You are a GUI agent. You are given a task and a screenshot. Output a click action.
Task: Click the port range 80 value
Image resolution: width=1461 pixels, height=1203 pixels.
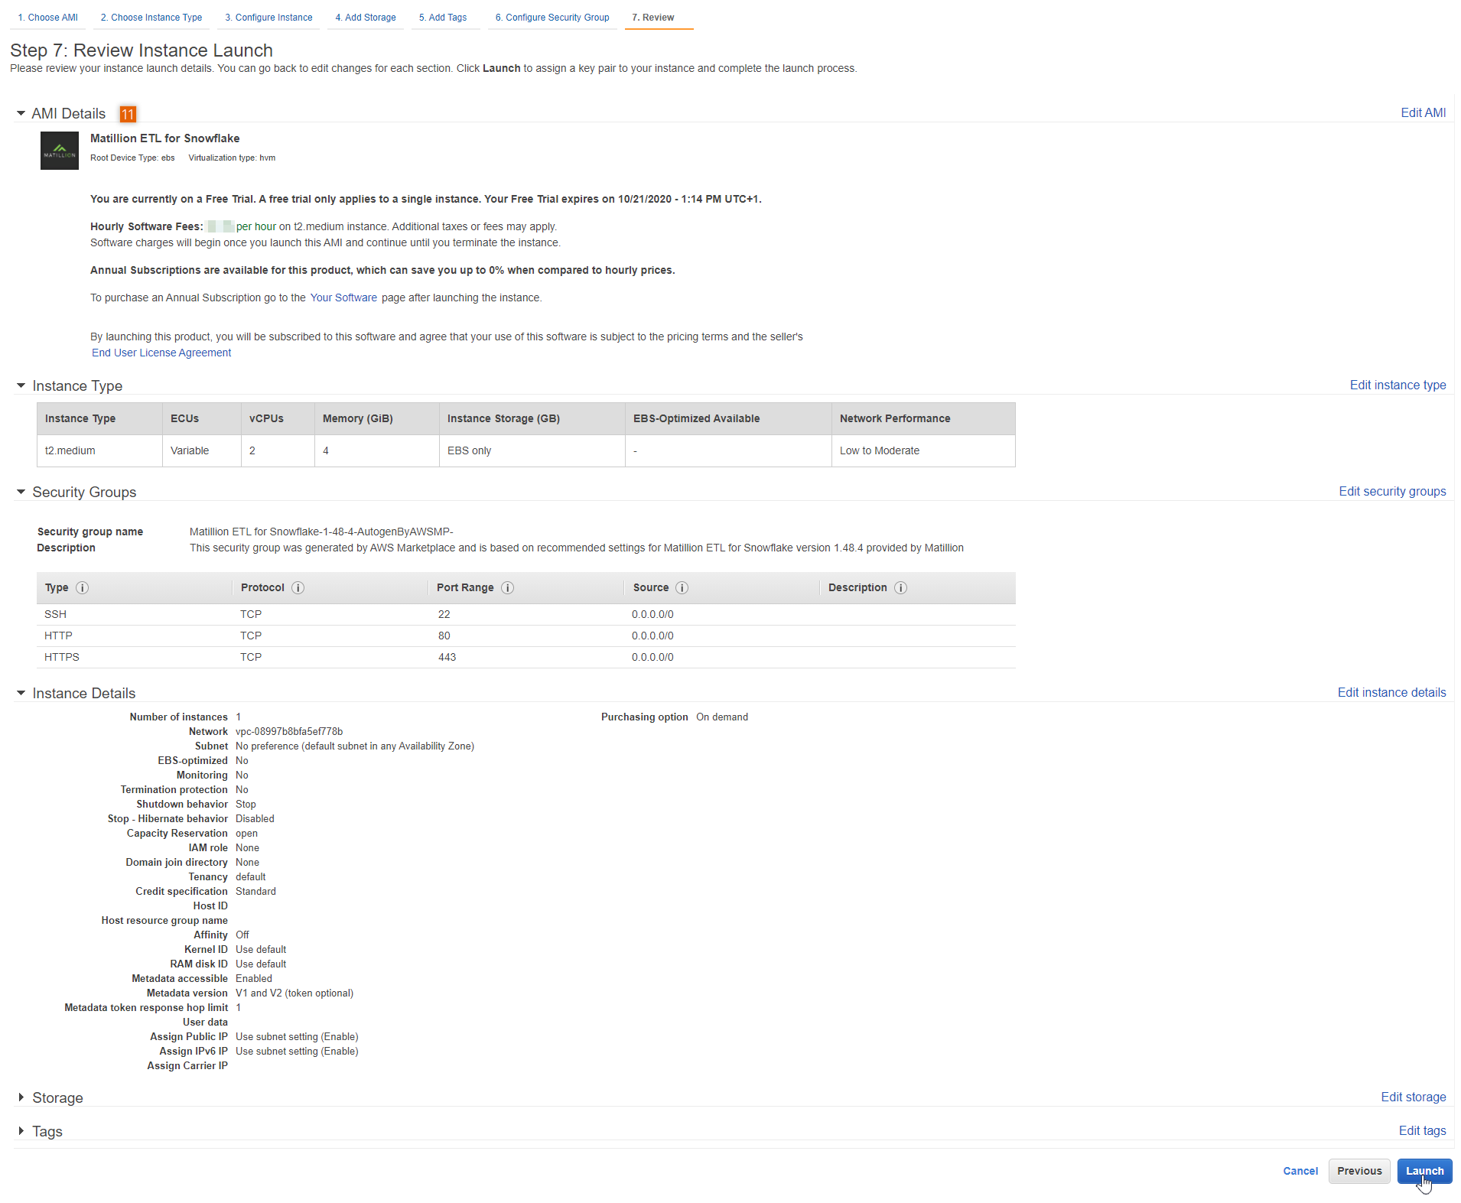click(x=444, y=636)
